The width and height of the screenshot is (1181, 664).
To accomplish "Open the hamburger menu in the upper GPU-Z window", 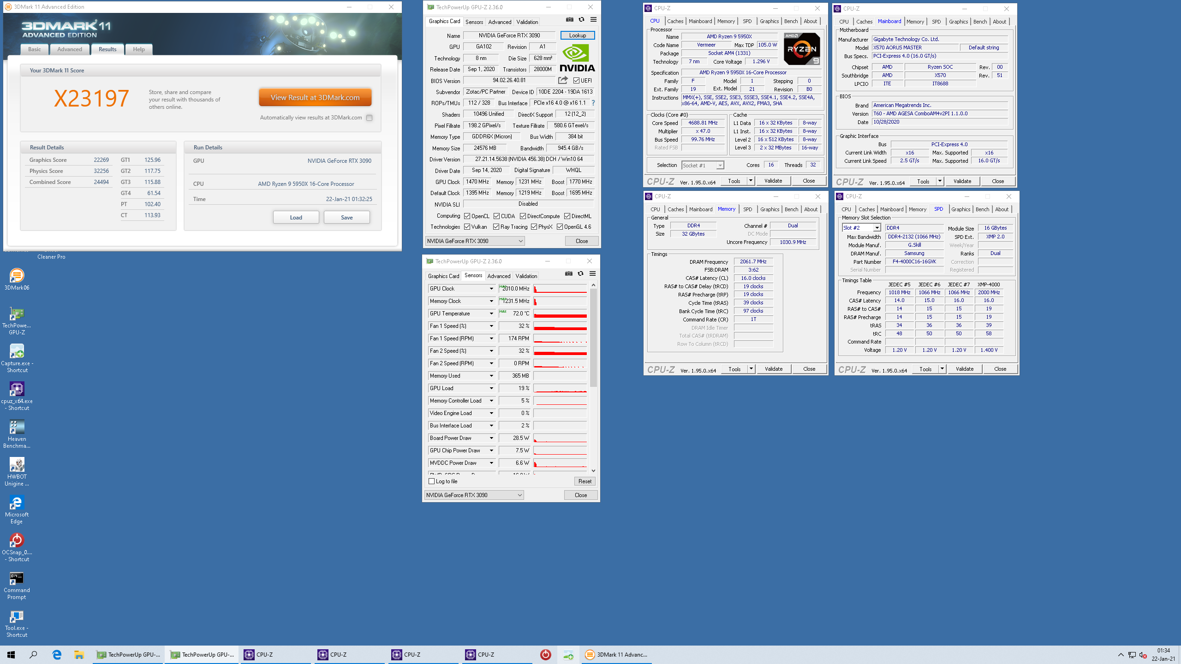I will [x=593, y=19].
